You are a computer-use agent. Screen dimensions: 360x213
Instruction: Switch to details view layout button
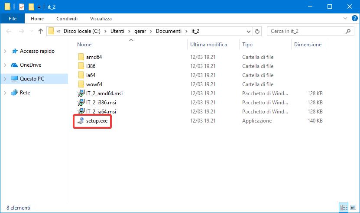(344, 208)
